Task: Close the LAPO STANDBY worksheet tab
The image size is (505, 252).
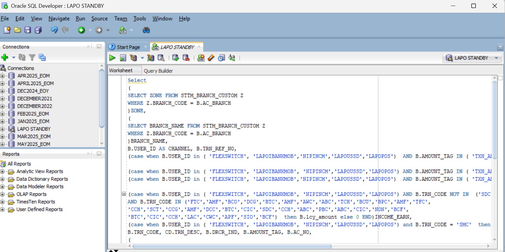Action: tap(199, 46)
